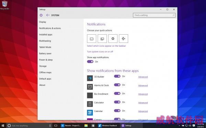This screenshot has height=128, width=206.
Task: Click the network icon in system tray
Action: [x=186, y=126]
